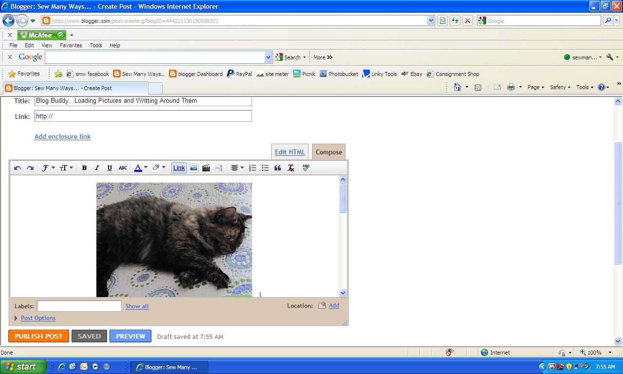This screenshot has width=623, height=374.
Task: Open the text color picker
Action: point(141,168)
